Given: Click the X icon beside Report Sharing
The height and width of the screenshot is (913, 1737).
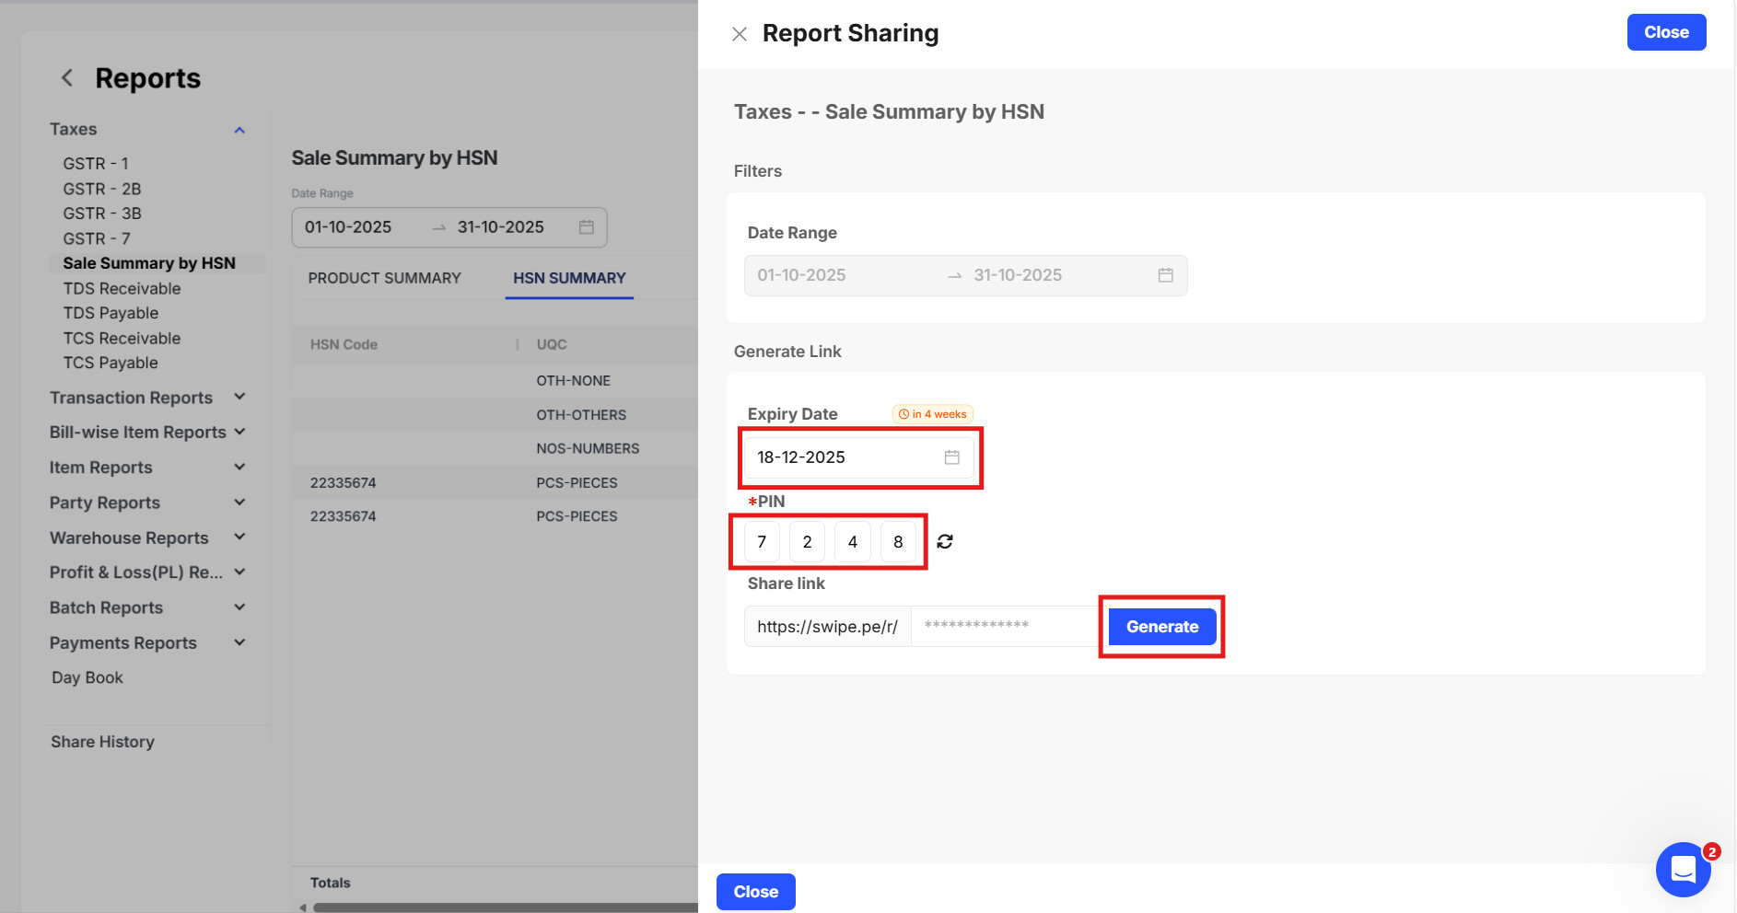Looking at the screenshot, I should (739, 34).
